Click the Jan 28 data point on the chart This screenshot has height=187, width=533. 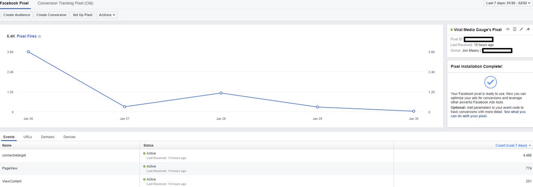point(221,93)
